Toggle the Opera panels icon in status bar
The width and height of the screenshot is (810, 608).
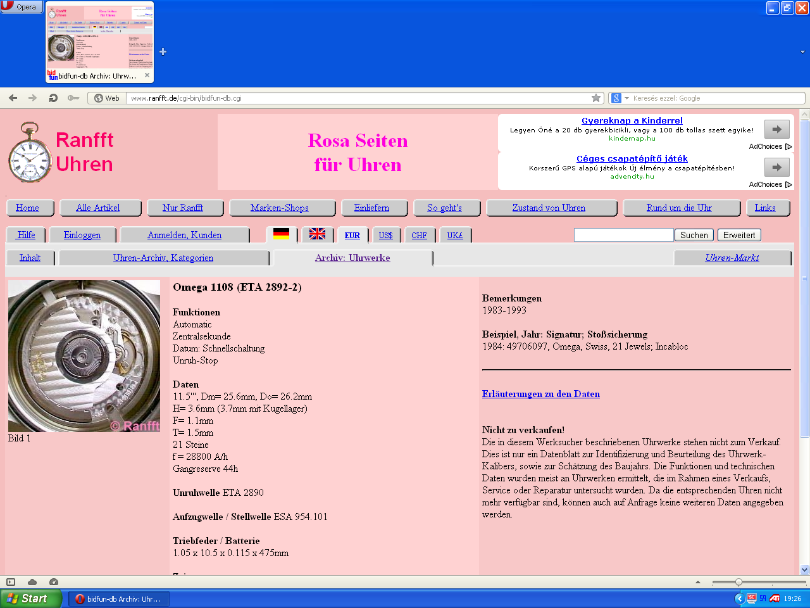pyautogui.click(x=11, y=582)
